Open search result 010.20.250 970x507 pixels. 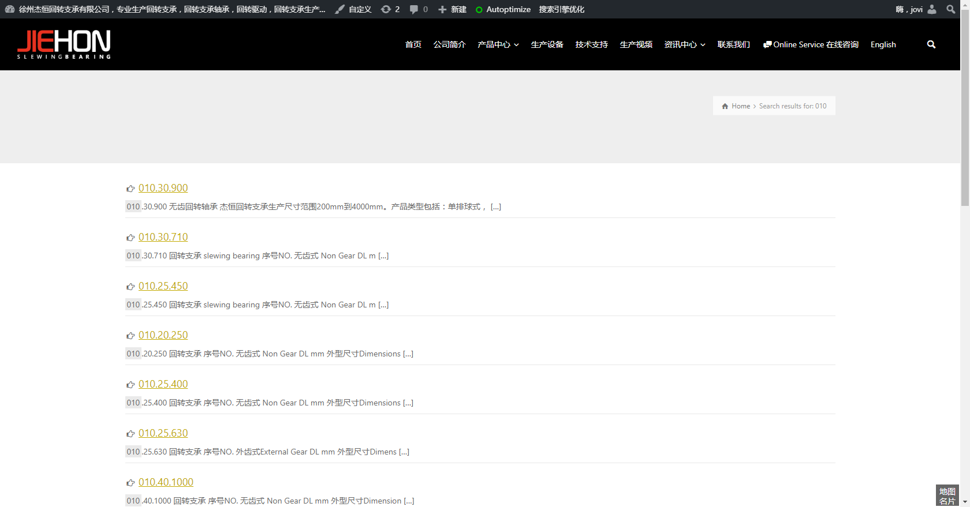coord(163,335)
